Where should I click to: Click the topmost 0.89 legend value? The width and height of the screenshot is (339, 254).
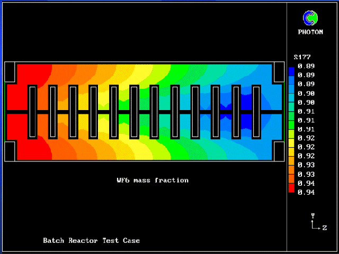306,66
